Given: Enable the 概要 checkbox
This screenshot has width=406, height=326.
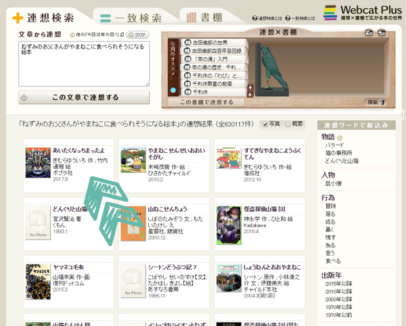Looking at the screenshot, I should 288,124.
